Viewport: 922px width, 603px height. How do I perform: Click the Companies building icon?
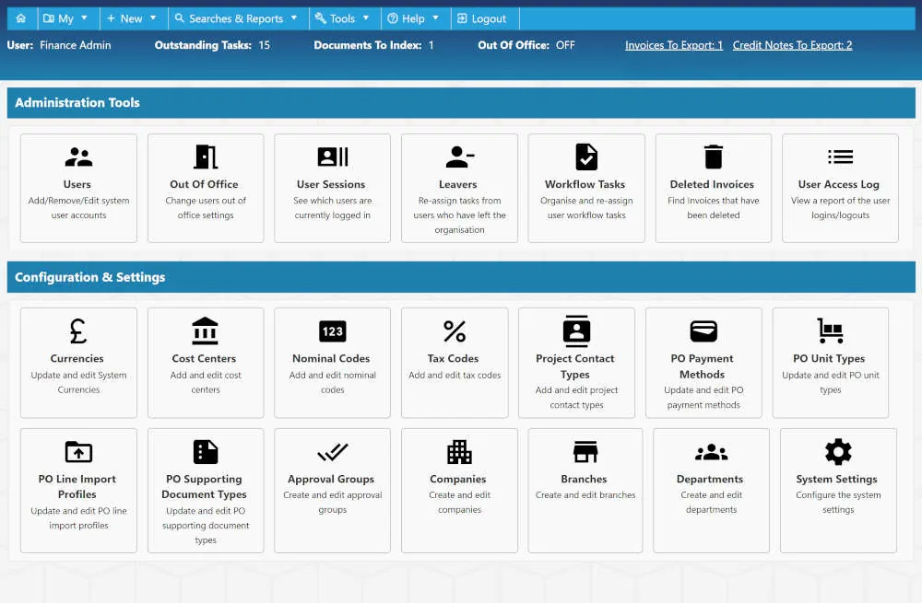pos(459,451)
